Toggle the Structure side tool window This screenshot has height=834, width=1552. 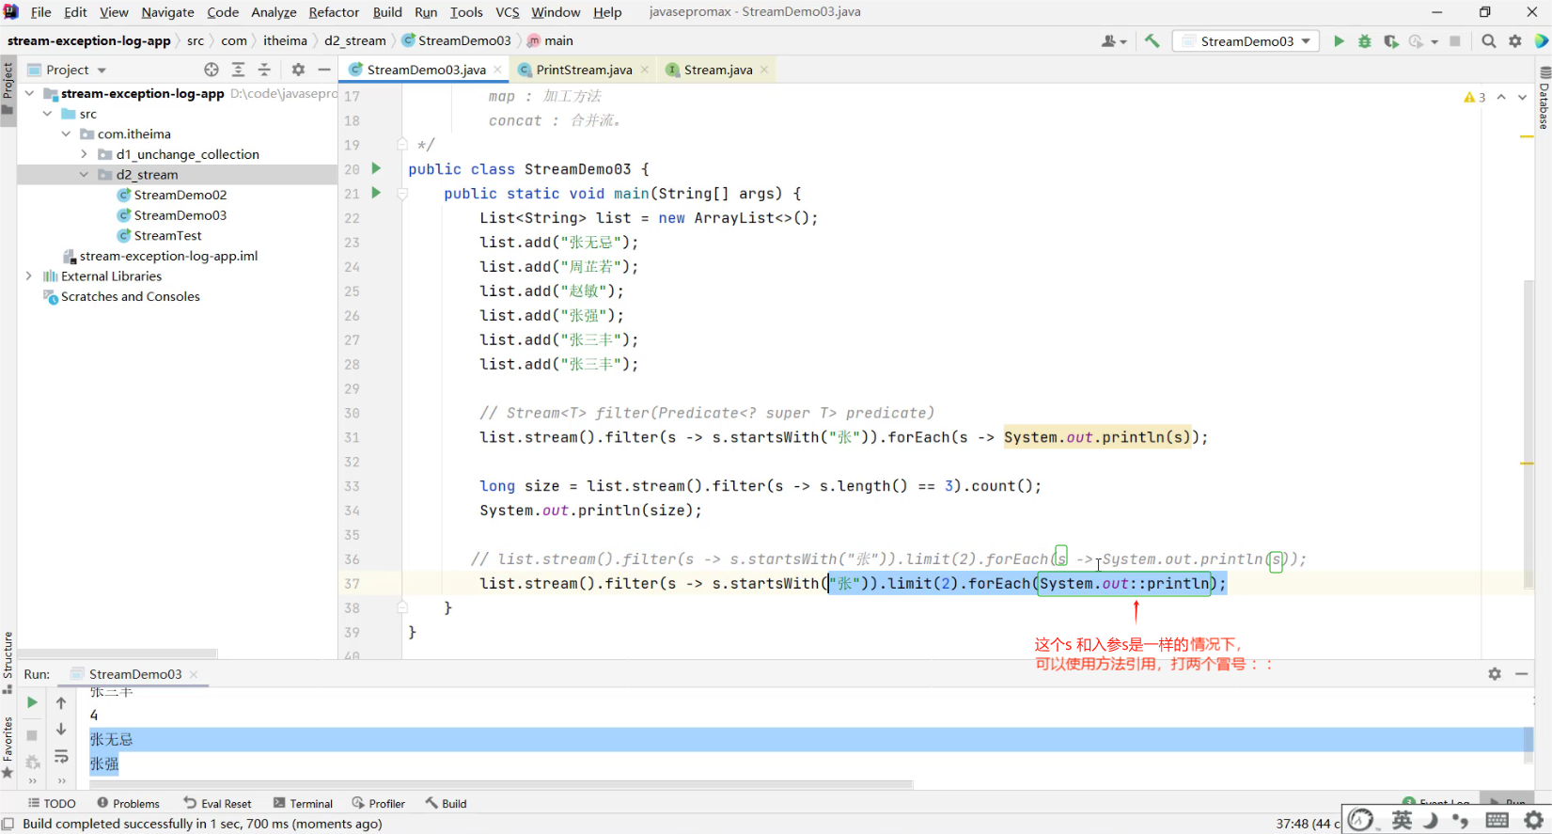pyautogui.click(x=8, y=661)
